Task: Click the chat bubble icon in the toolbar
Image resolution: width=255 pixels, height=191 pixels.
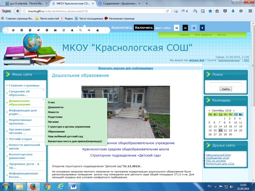Action: [x=241, y=11]
